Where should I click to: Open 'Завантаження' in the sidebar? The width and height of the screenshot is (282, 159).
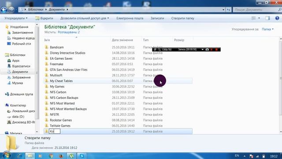point(22,32)
